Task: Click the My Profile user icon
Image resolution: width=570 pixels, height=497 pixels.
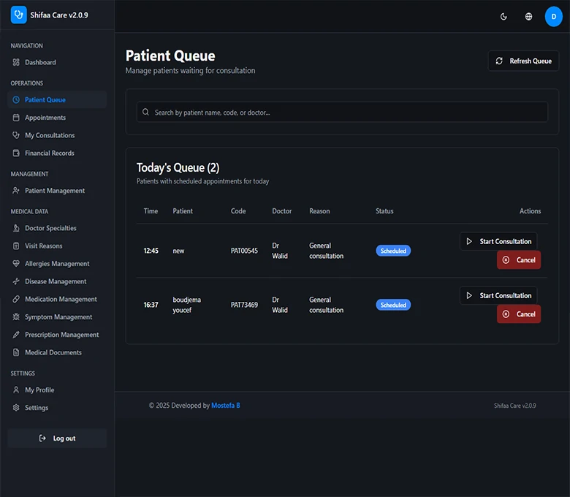Action: (x=16, y=390)
